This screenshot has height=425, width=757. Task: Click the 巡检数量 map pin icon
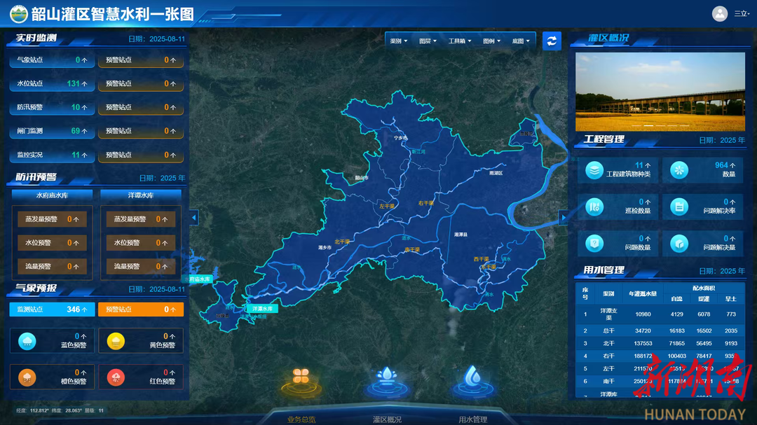(594, 207)
